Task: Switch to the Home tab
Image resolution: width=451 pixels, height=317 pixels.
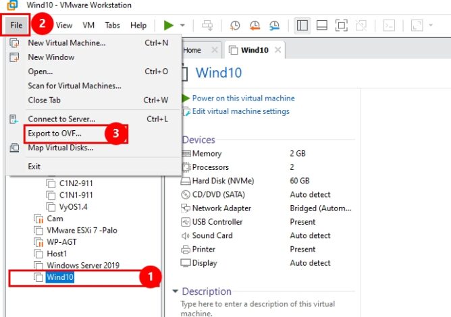Action: [192, 50]
